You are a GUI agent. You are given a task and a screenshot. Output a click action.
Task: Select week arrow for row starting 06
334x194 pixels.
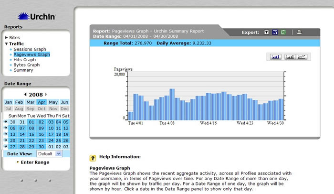6,128
